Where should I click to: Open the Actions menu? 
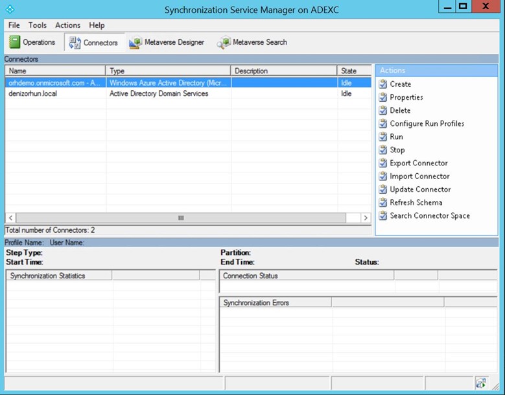point(67,25)
